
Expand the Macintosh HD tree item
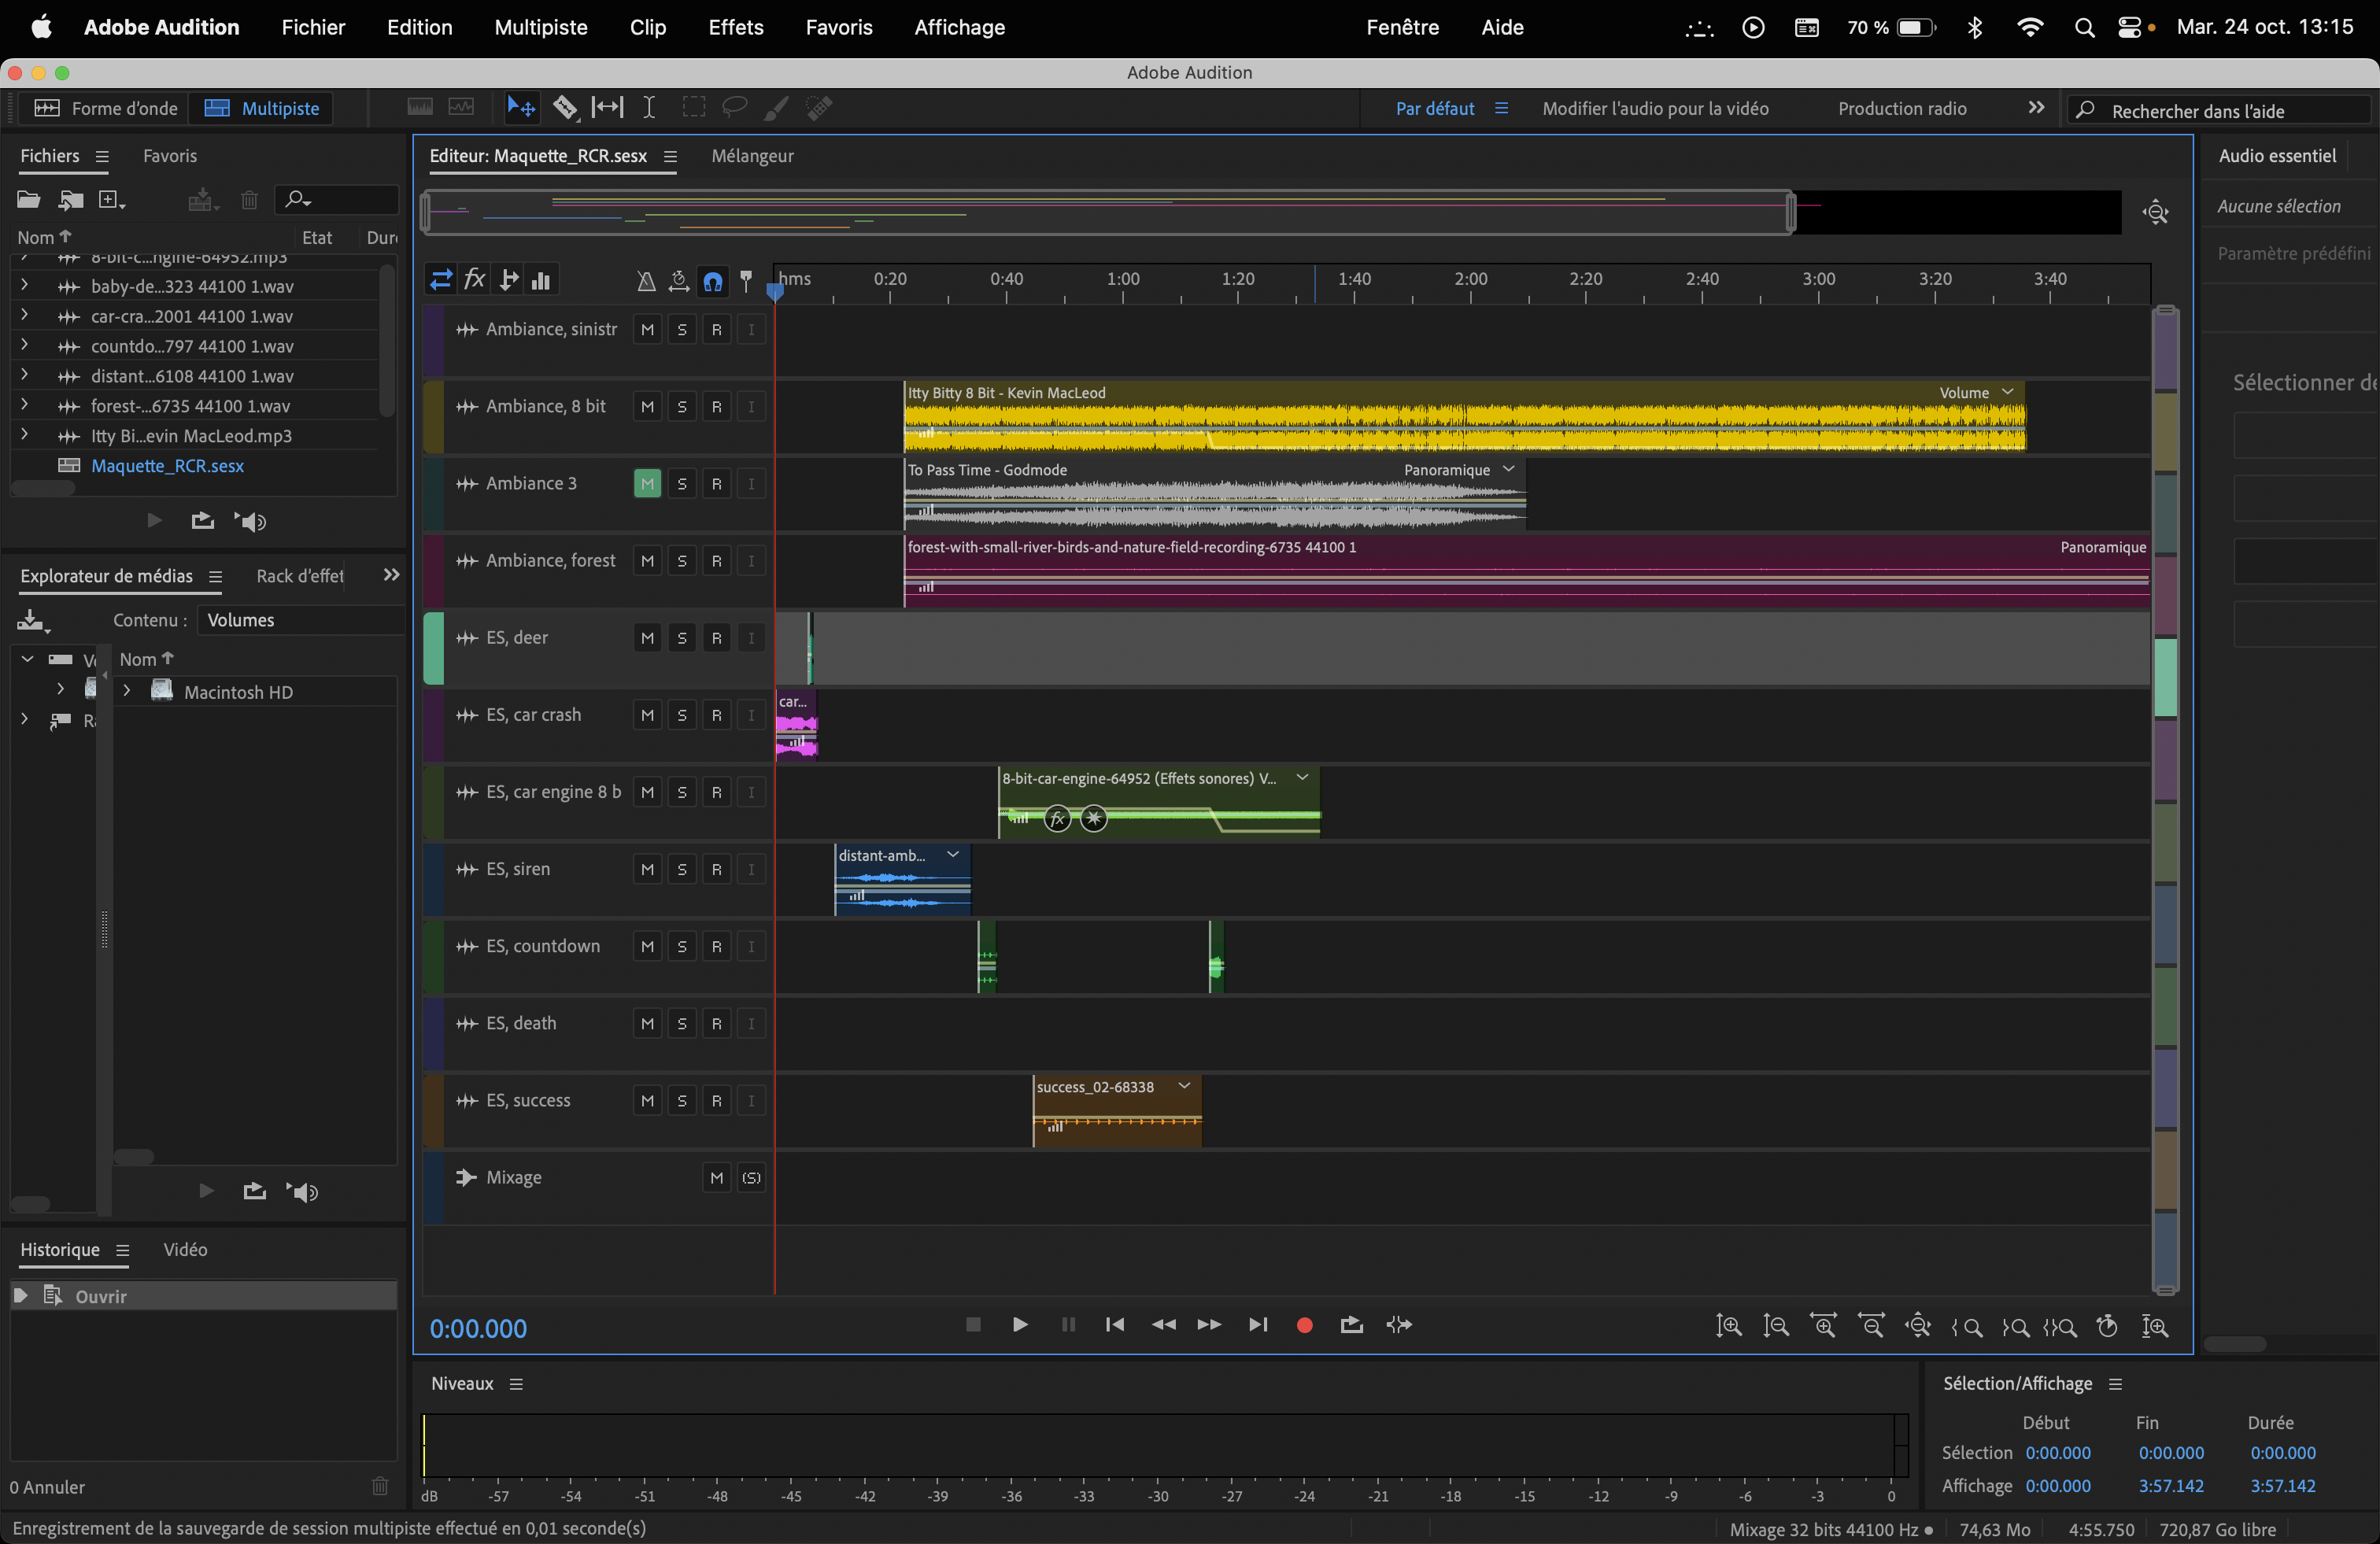click(x=127, y=691)
